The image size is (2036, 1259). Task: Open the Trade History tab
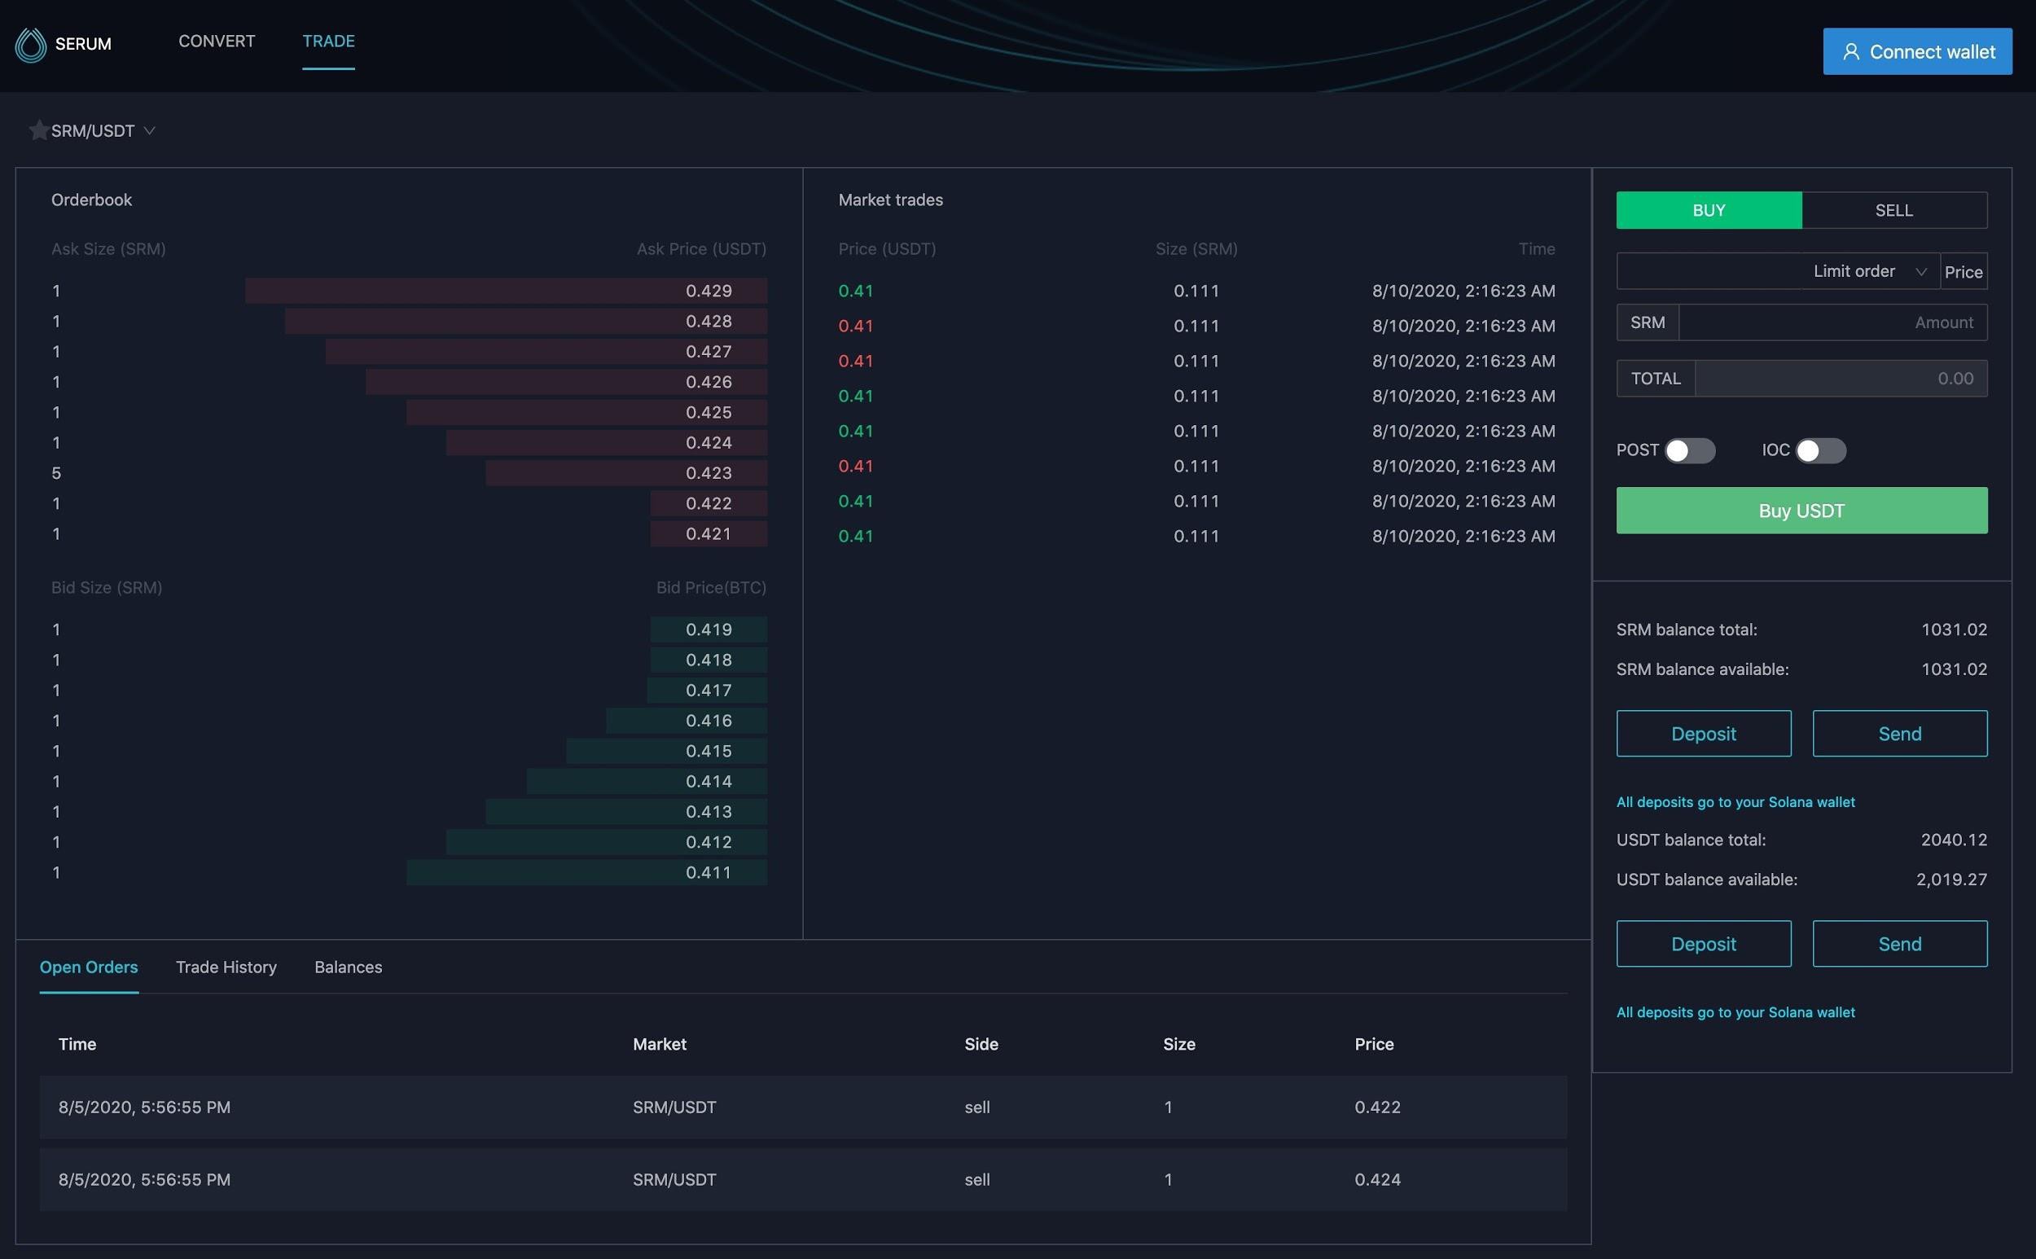point(226,967)
